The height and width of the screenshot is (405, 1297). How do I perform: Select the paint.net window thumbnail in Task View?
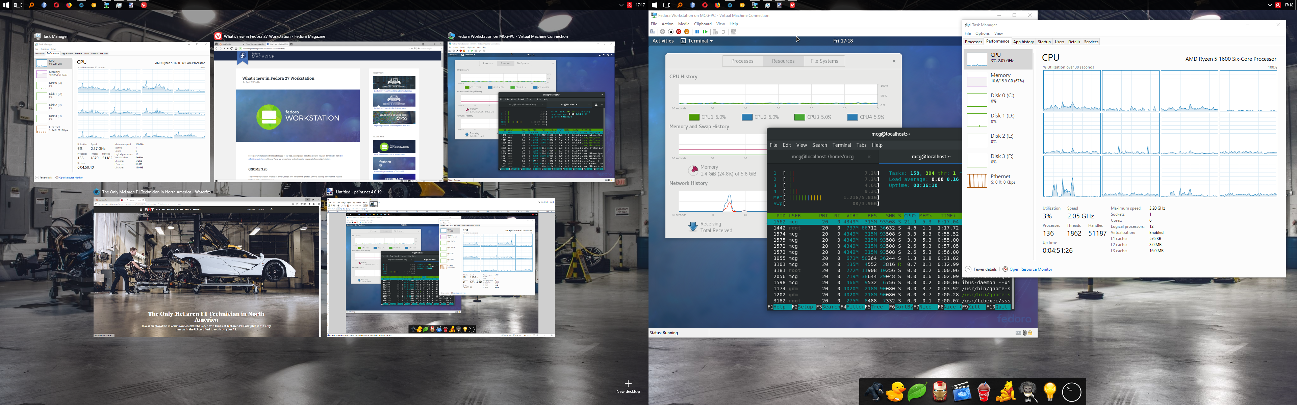441,267
